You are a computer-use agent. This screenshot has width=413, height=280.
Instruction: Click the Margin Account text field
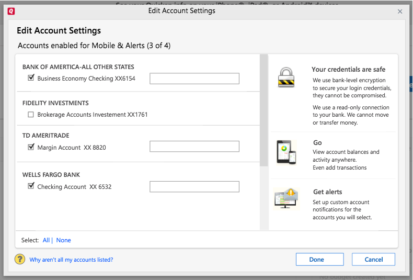[x=194, y=147]
